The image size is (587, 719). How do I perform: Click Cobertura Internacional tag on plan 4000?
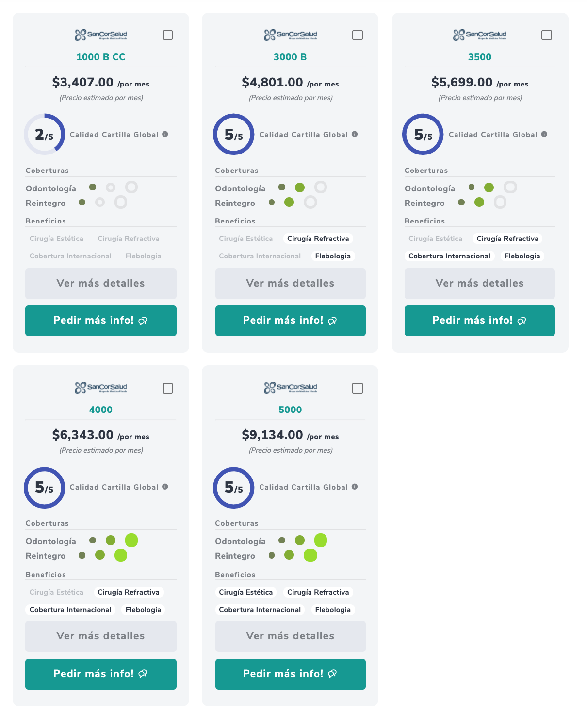click(x=70, y=610)
